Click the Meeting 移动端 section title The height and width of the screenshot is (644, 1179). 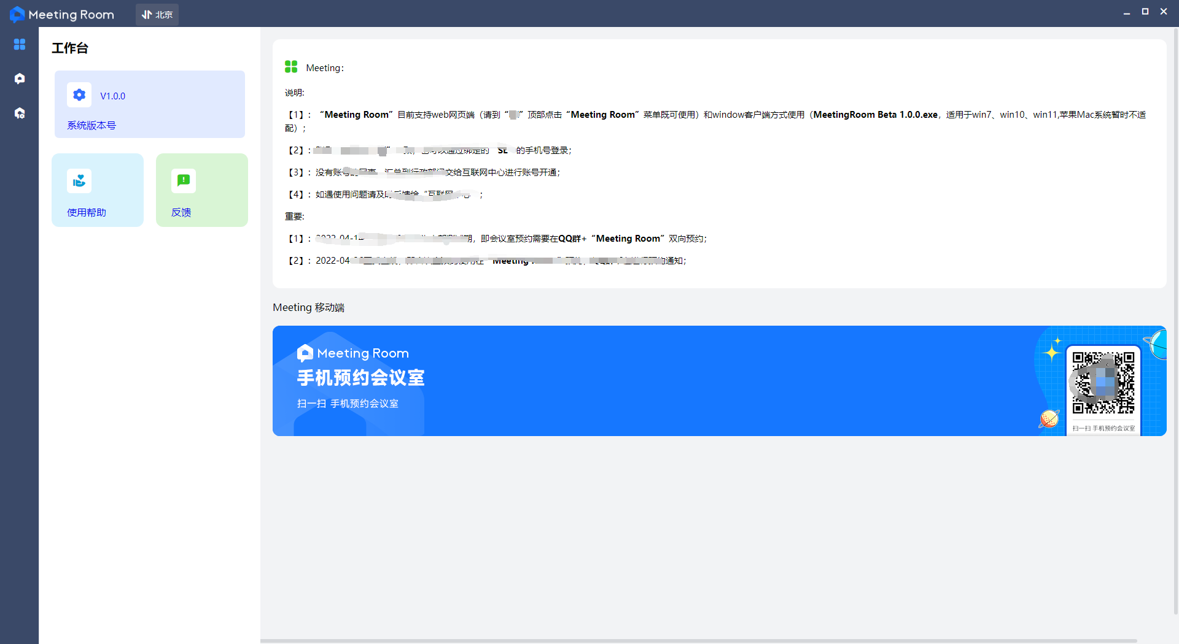click(309, 307)
